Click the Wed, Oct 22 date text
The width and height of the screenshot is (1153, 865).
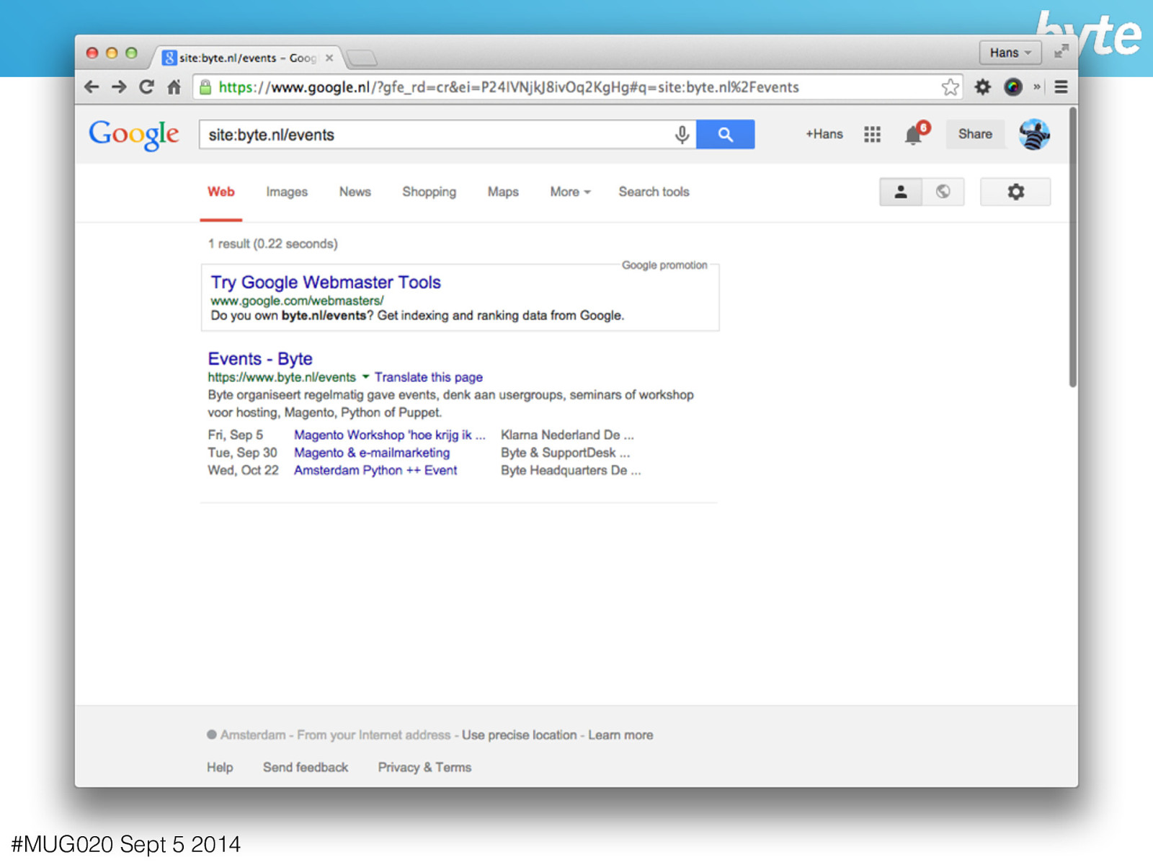click(x=243, y=470)
